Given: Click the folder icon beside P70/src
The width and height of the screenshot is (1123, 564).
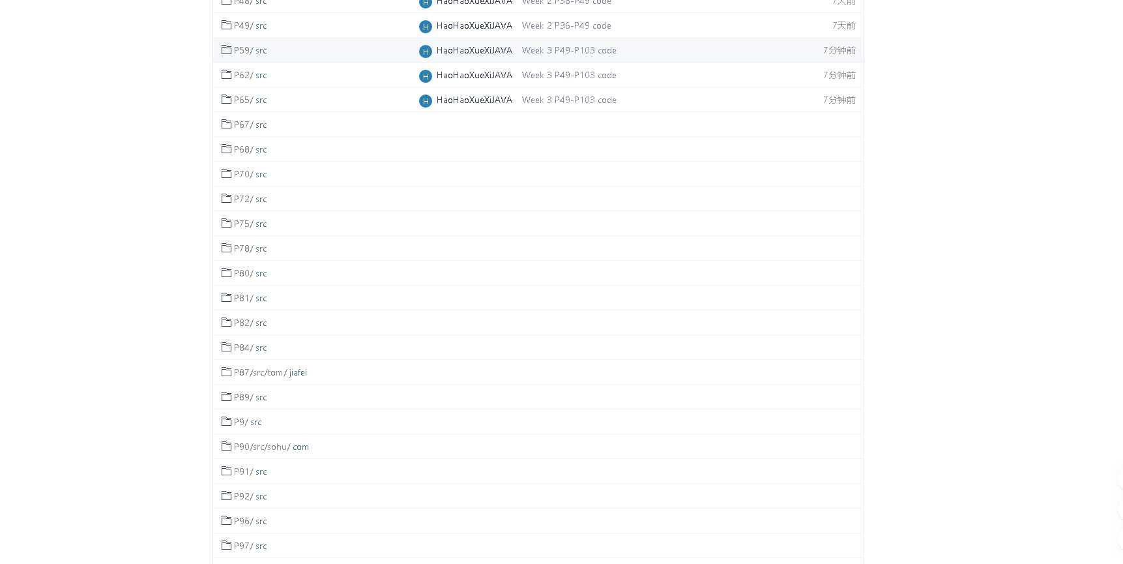Looking at the screenshot, I should [226, 173].
